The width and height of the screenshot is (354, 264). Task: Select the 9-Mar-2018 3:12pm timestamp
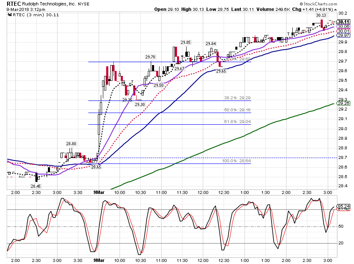26,10
